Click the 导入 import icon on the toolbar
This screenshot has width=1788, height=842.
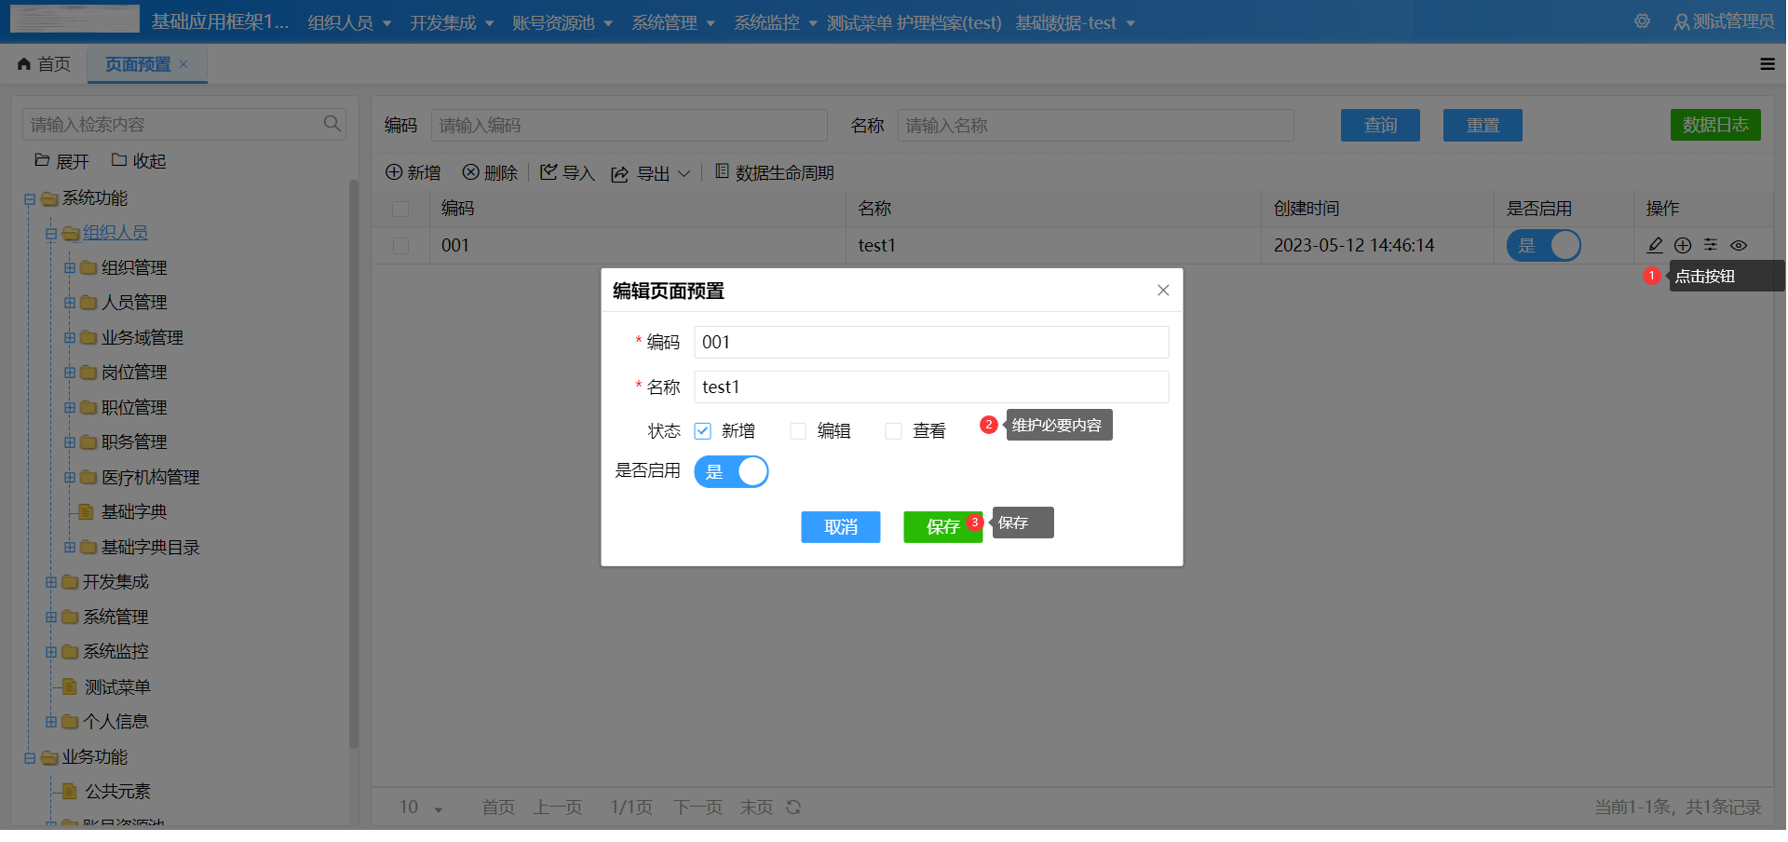click(x=566, y=172)
